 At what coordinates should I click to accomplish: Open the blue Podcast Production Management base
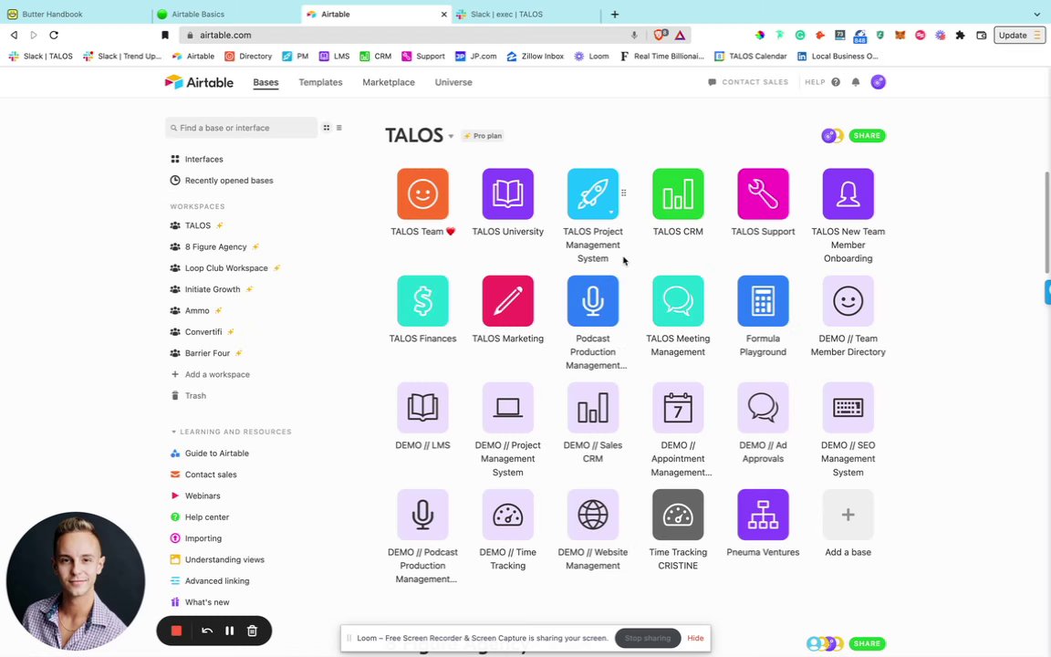[x=592, y=301]
